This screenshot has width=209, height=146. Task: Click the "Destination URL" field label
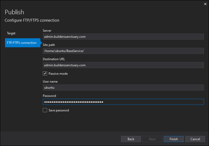(54, 59)
